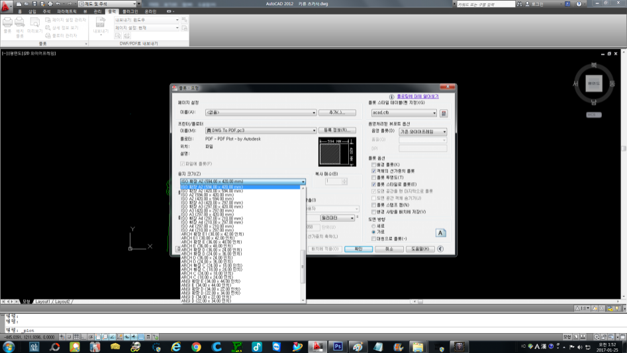Open the workspace dropdown in title bar
This screenshot has height=353, width=627.
point(109,3)
